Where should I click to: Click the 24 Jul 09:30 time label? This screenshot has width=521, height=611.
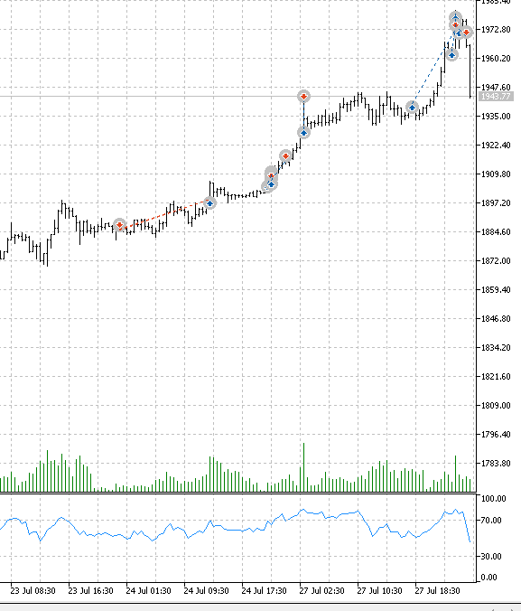click(206, 591)
